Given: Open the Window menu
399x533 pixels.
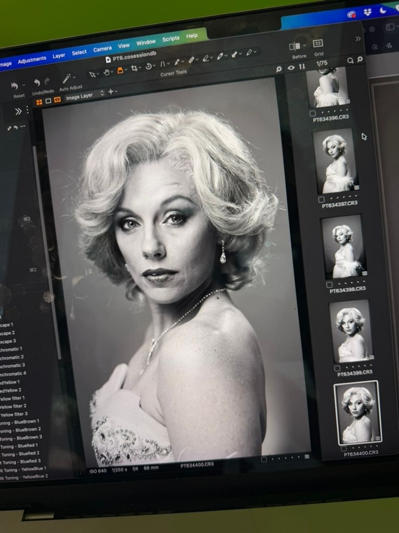Looking at the screenshot, I should [x=146, y=43].
